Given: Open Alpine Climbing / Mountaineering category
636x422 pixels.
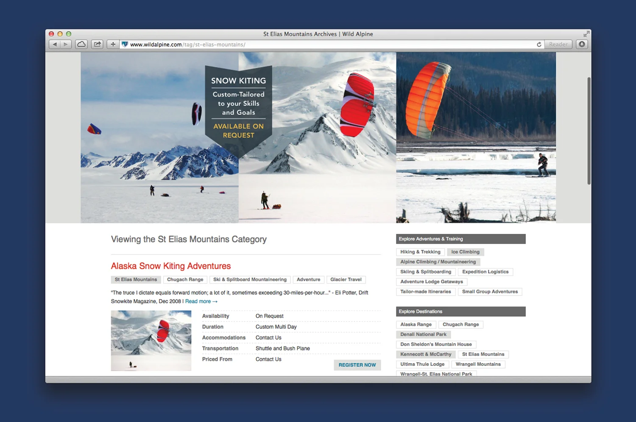Looking at the screenshot, I should click(x=438, y=262).
